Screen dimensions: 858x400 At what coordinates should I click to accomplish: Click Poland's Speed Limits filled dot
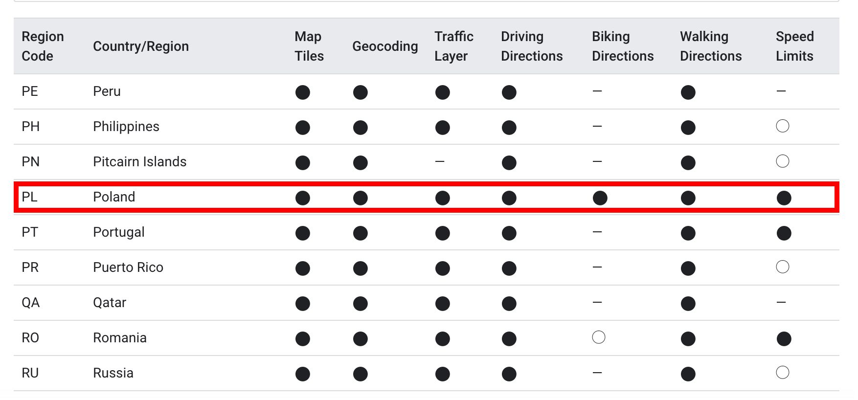tap(784, 198)
